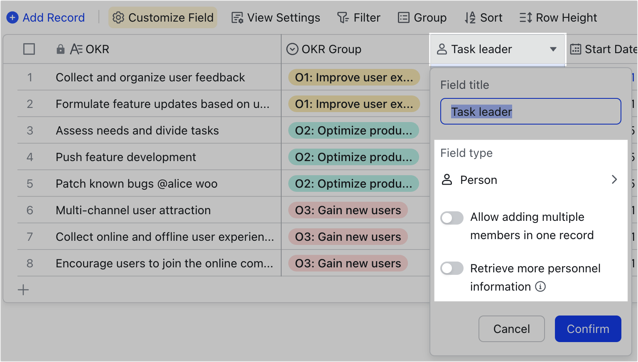
Task: Click the 'O1: Improve user ex...' tag in row 1
Action: click(x=354, y=77)
